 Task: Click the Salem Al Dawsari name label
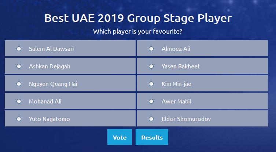(51, 49)
